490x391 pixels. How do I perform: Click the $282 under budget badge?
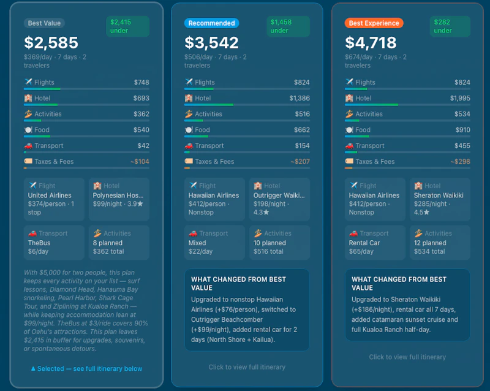tap(450, 26)
